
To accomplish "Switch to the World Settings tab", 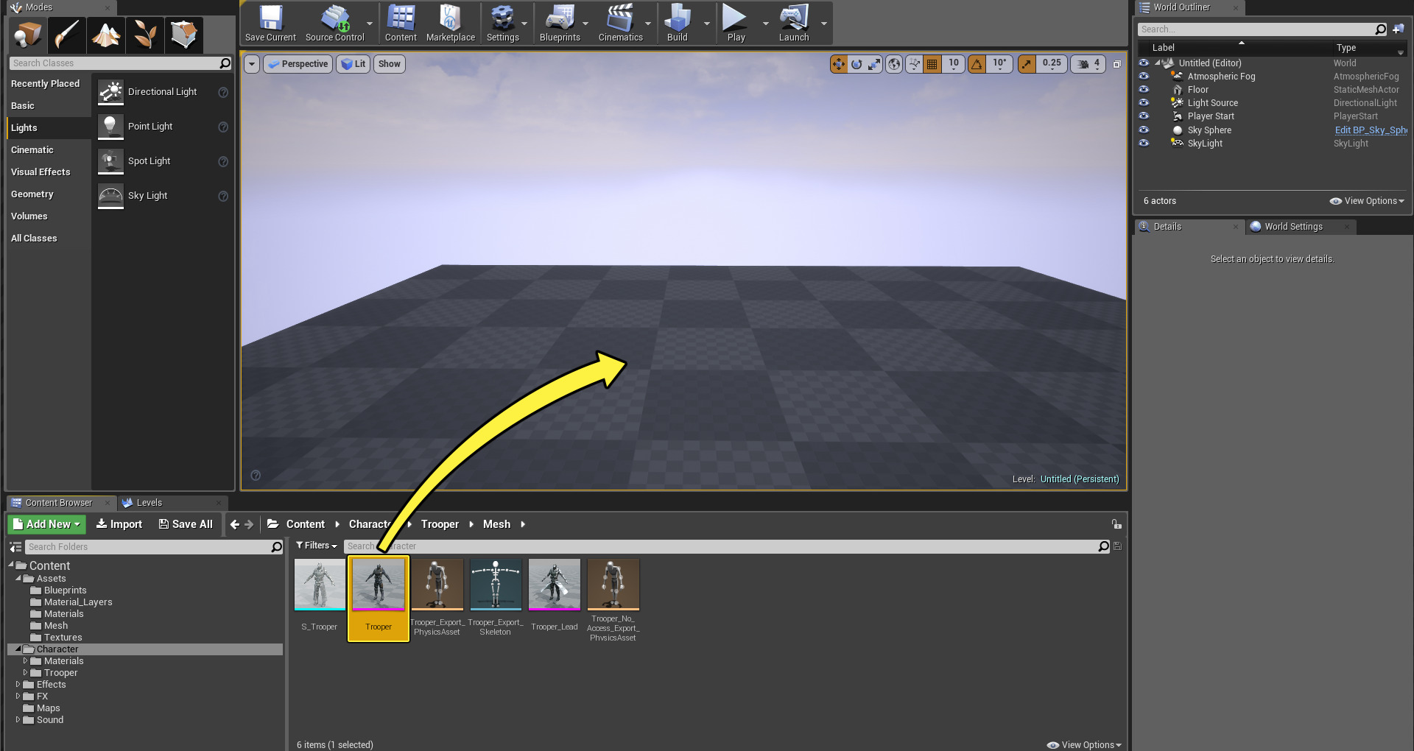I will coord(1293,227).
